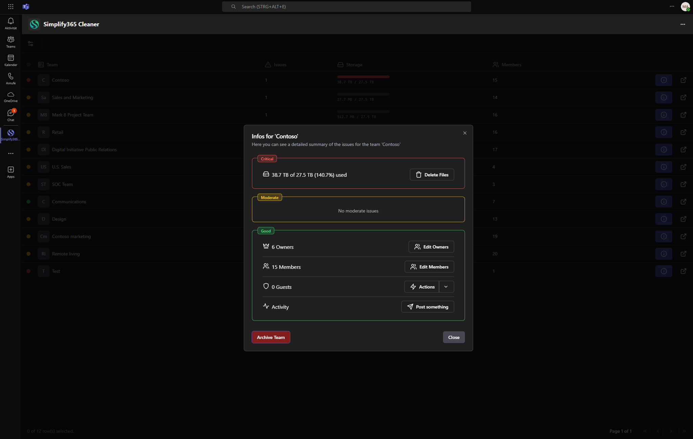Open external link for Mark 8 Project Team
The width and height of the screenshot is (693, 439).
click(x=683, y=115)
